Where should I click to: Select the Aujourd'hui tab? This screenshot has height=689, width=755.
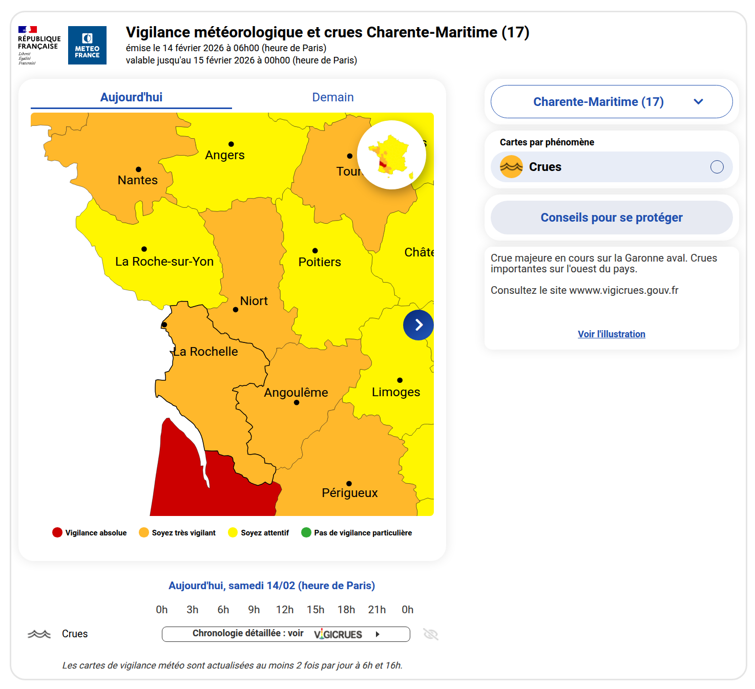(131, 97)
